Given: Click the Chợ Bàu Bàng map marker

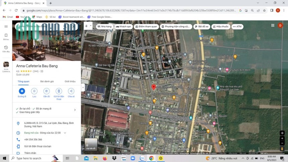Looking at the screenshot, I should click(155, 139).
